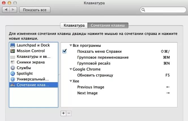This screenshot has height=121, width=188.
Task: Select the Launchpad и Dock icon
Action: [12, 45]
